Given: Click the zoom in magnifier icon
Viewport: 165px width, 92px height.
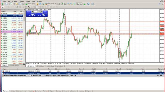Looking at the screenshot, I should point(69,4).
